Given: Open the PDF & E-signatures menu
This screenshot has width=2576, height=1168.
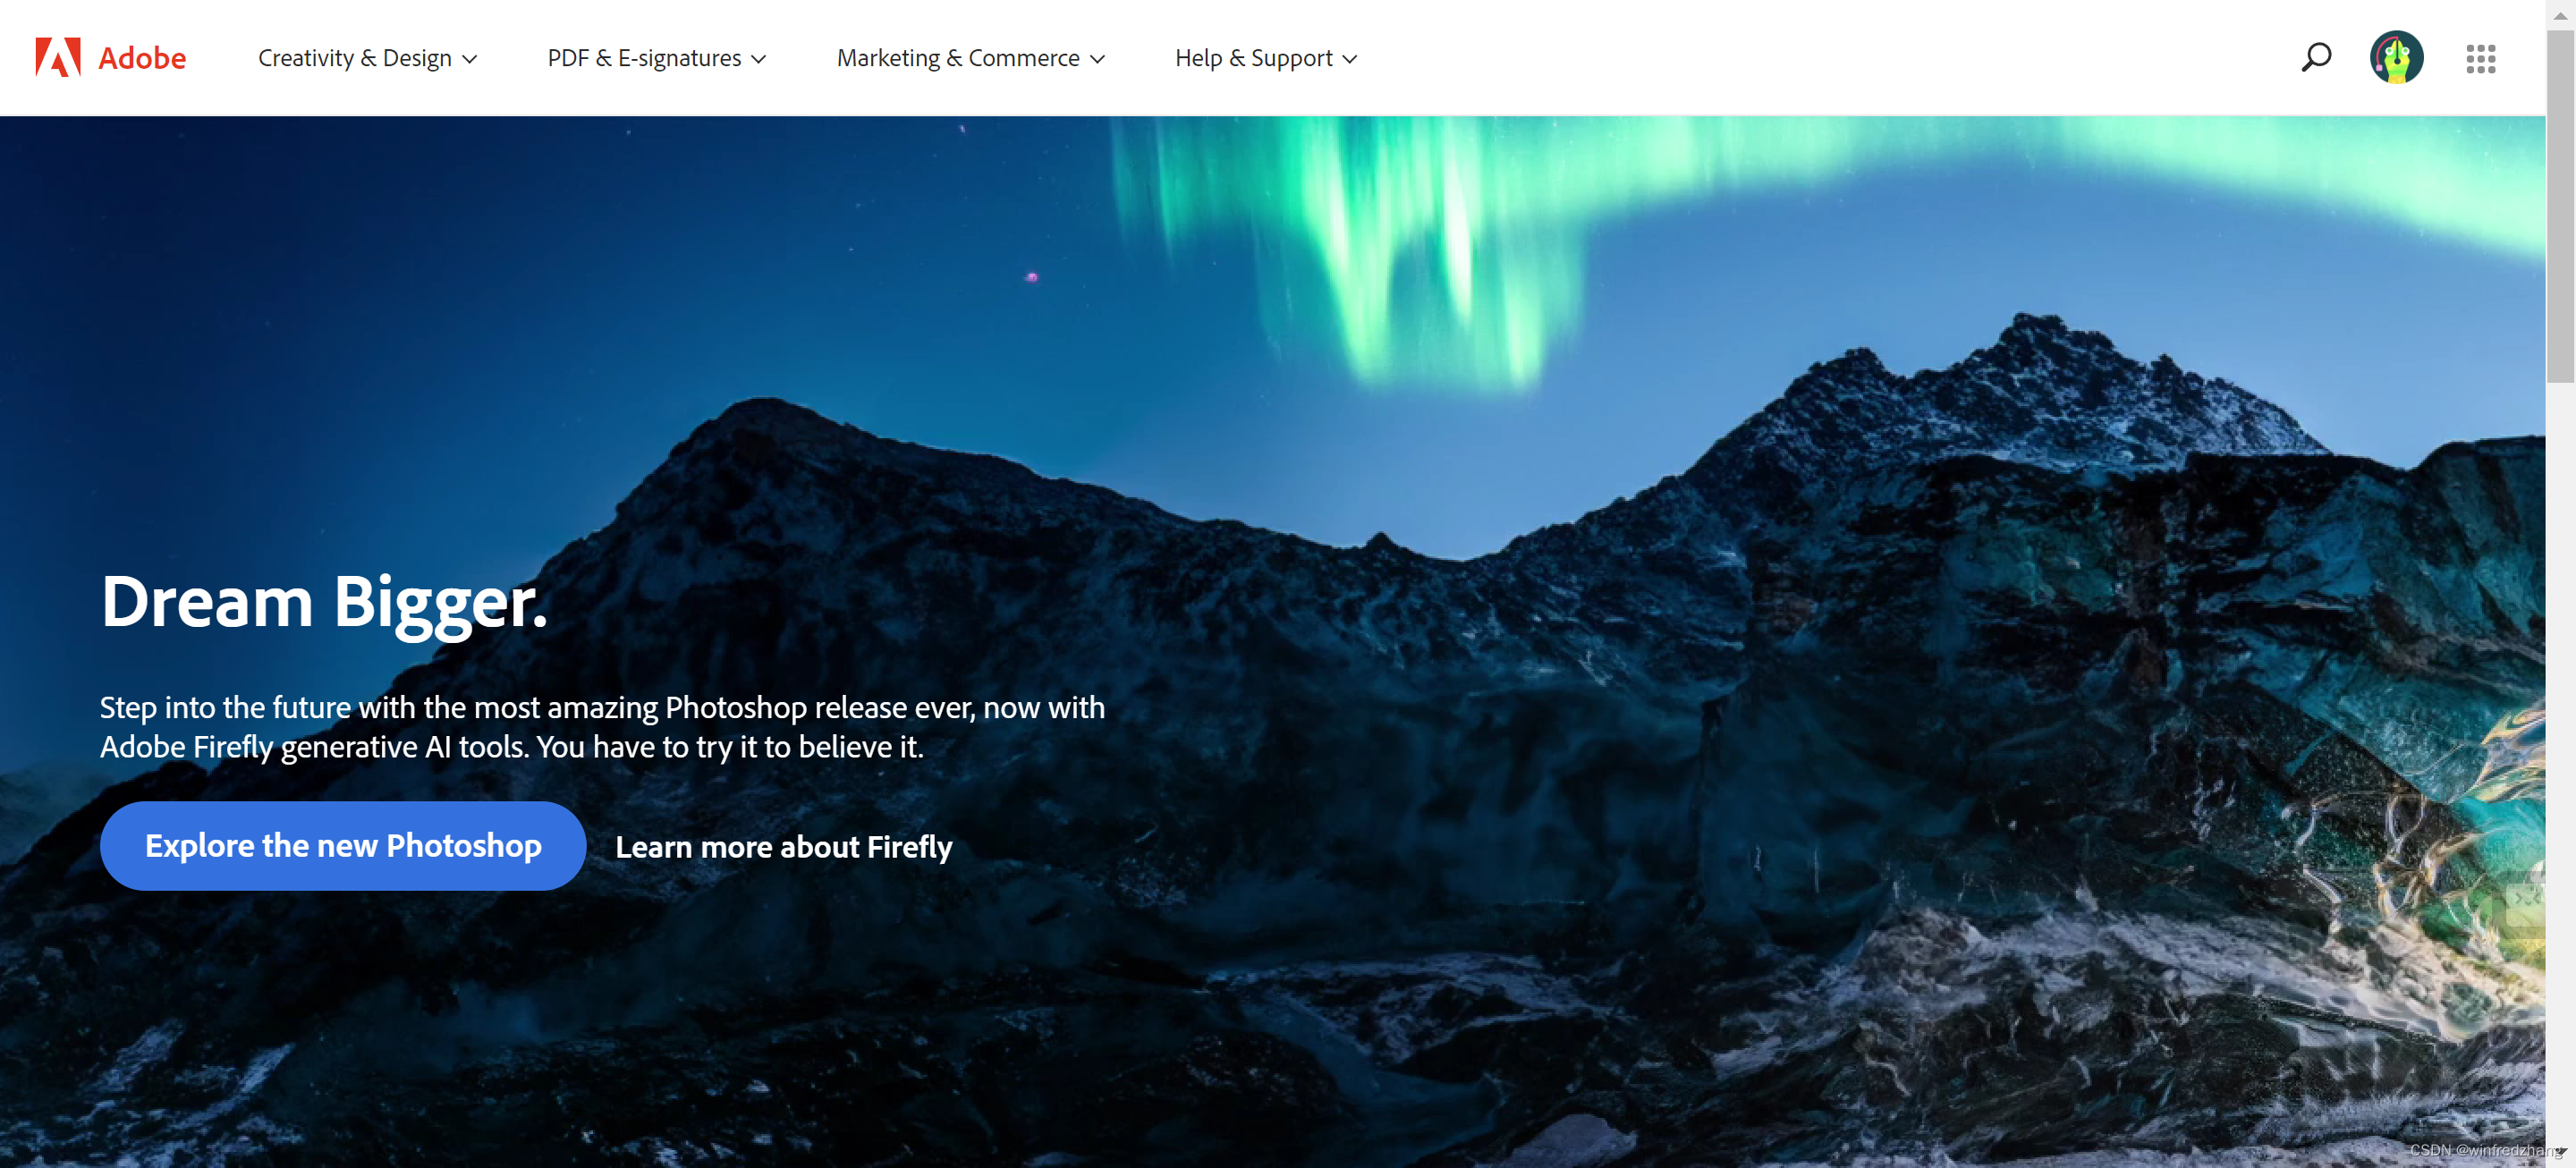Looking at the screenshot, I should coord(656,58).
